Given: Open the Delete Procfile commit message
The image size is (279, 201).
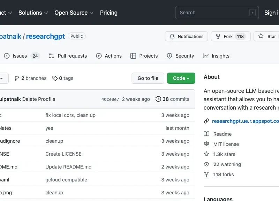Looking at the screenshot, I should pyautogui.click(x=39, y=99).
